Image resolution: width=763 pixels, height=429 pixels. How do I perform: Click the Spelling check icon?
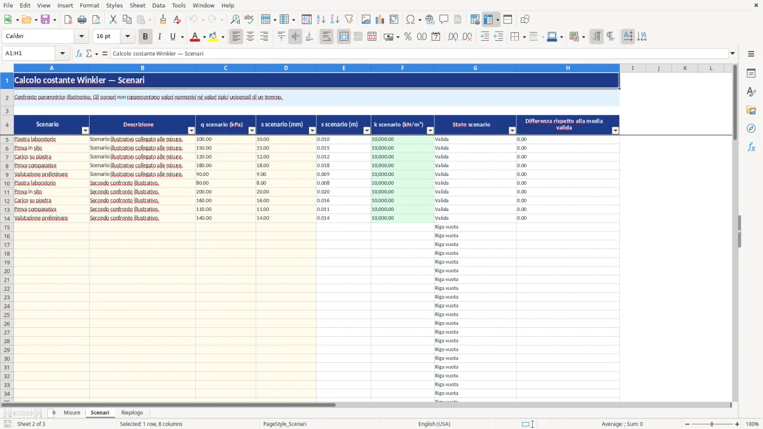[x=249, y=20]
